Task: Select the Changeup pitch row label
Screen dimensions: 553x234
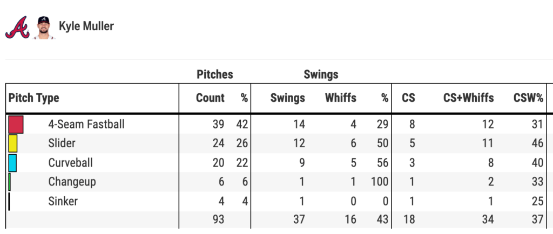Action: tap(72, 182)
